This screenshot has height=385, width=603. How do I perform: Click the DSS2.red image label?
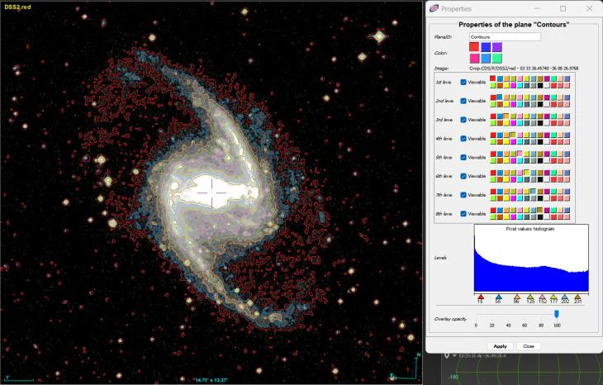[17, 7]
